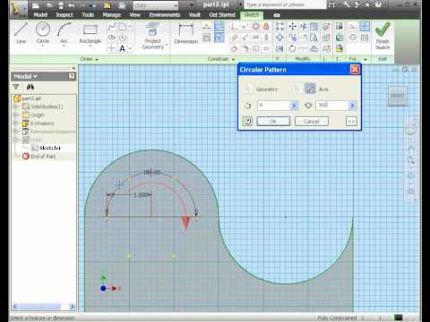
Task: Select the Point tool in Draw panel
Action: pyautogui.click(x=112, y=48)
